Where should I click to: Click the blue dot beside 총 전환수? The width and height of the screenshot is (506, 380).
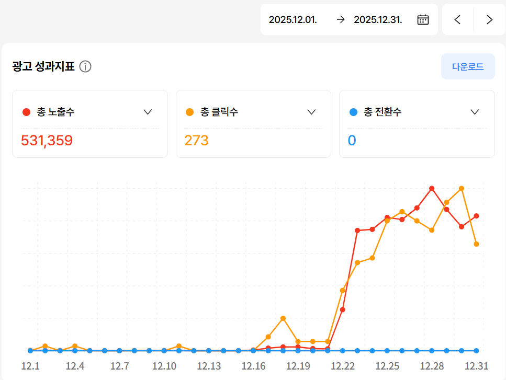click(353, 112)
